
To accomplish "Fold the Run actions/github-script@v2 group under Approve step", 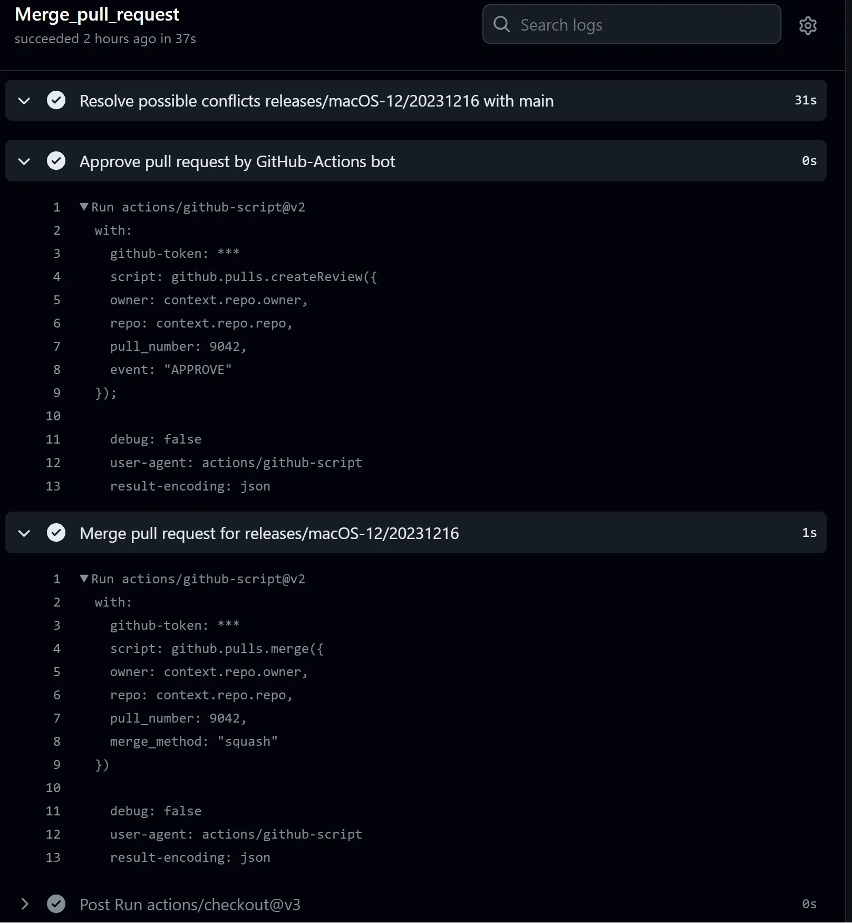I will click(x=84, y=207).
